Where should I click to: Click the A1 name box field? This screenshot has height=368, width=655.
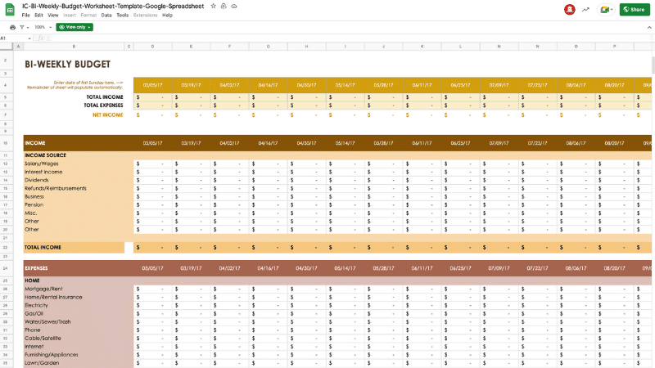(13, 38)
